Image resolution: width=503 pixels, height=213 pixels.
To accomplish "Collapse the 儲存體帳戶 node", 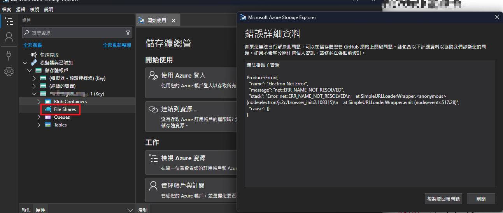I will pos(30,70).
